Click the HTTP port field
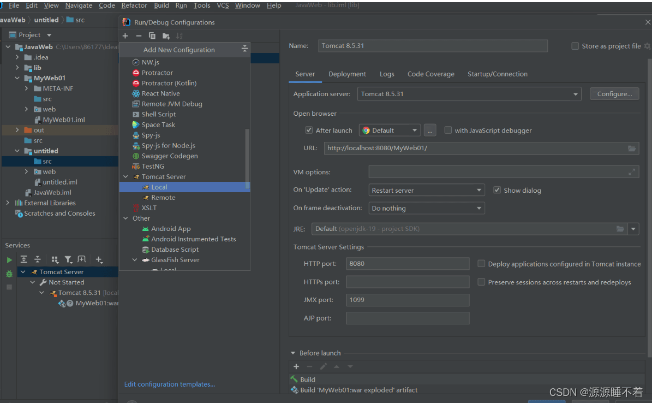Image resolution: width=652 pixels, height=403 pixels. pyautogui.click(x=408, y=264)
